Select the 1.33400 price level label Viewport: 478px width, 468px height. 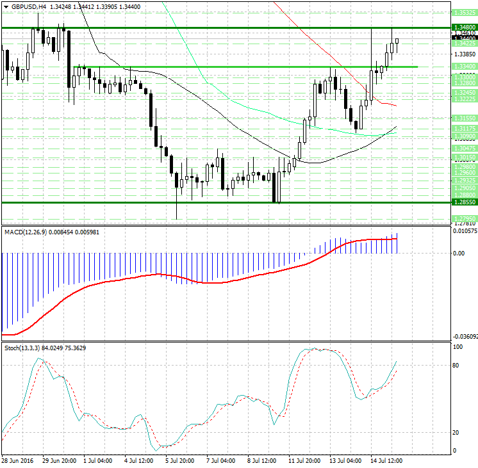465,67
